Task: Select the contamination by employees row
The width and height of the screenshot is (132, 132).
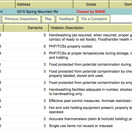Action: [66, 82]
